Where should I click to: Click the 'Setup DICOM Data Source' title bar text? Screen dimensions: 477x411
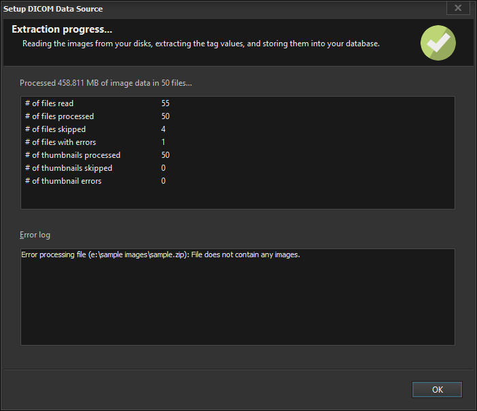(x=53, y=9)
